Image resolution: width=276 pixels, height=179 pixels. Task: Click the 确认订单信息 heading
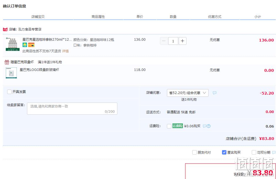click(14, 6)
